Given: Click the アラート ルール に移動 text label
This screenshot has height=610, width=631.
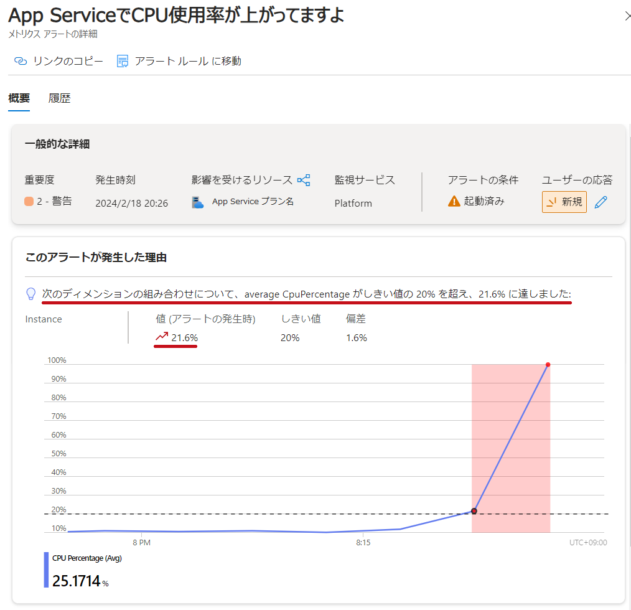Looking at the screenshot, I should pos(188,61).
